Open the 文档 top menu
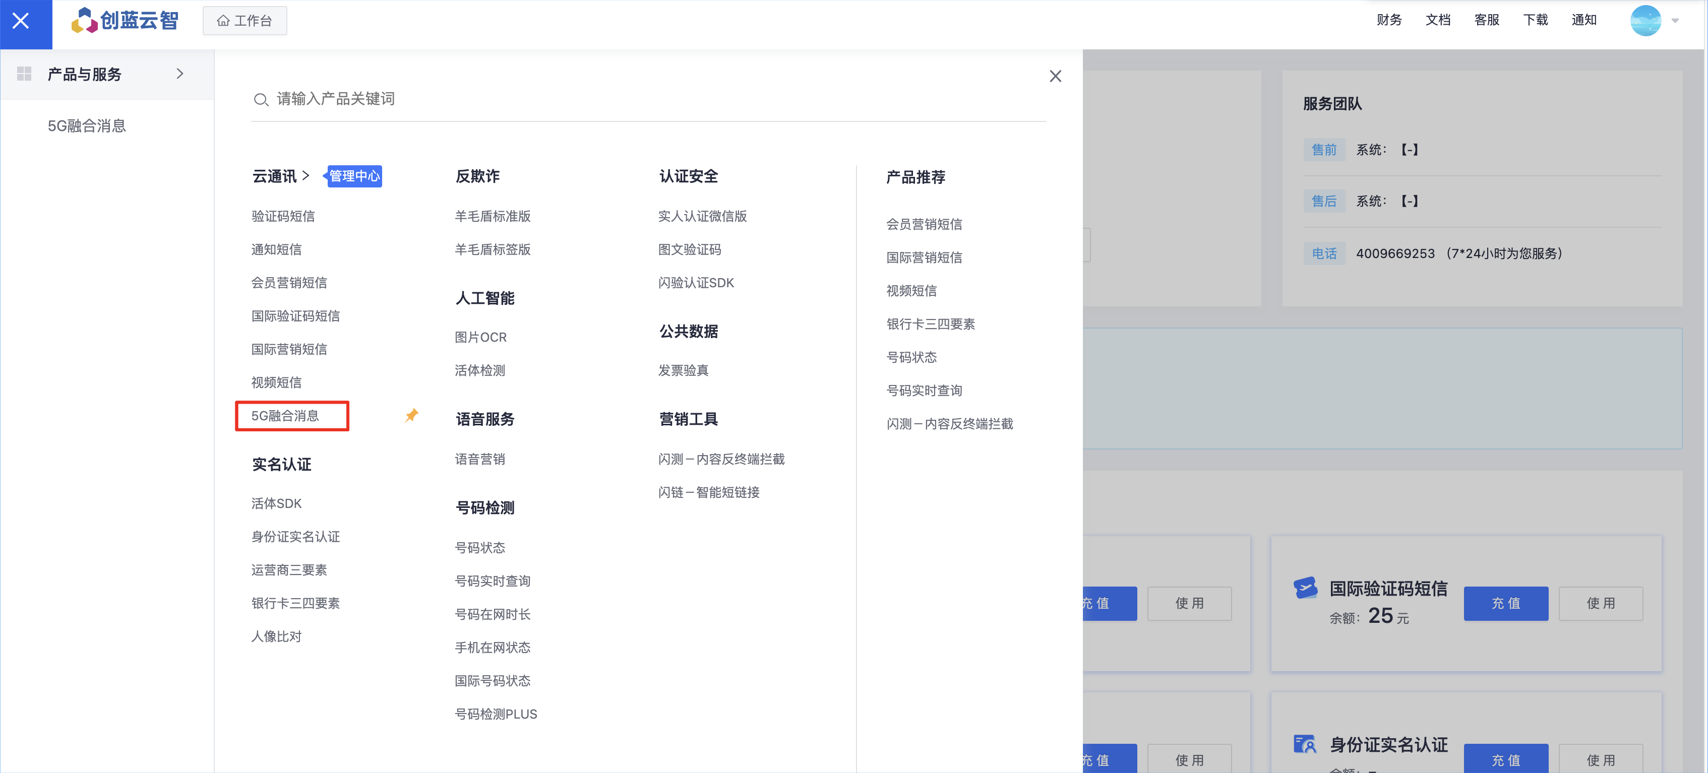 coord(1437,20)
